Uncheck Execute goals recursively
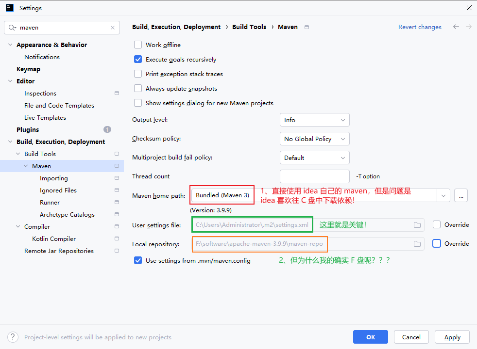The width and height of the screenshot is (477, 349). (138, 59)
